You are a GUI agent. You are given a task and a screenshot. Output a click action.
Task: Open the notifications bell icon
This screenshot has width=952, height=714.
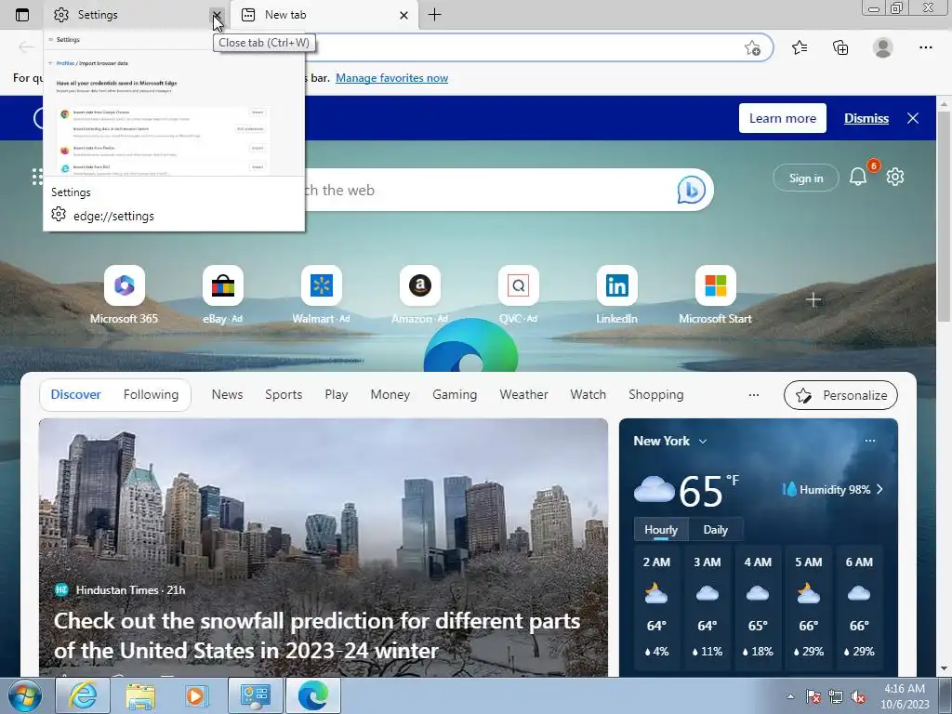pos(858,177)
